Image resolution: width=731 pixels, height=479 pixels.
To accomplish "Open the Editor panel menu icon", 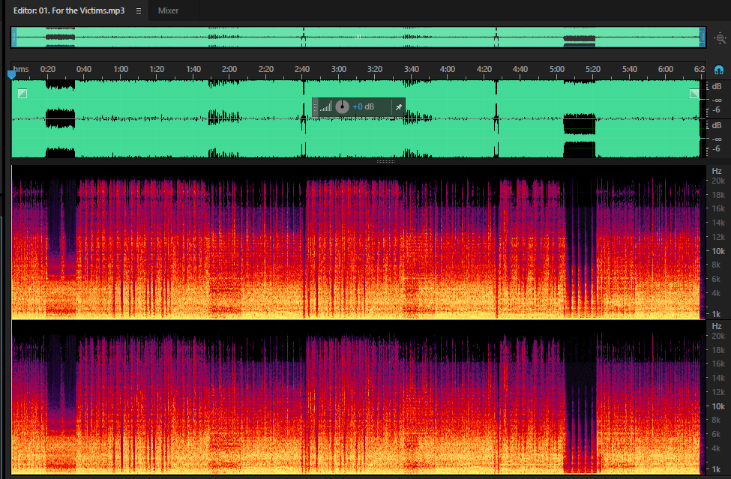I will [x=139, y=10].
